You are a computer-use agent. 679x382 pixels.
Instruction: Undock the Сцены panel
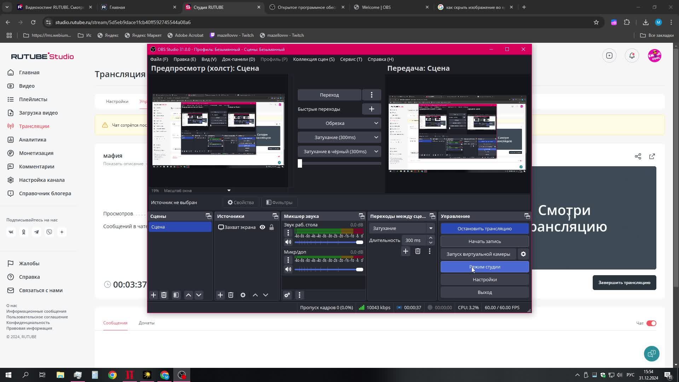(x=208, y=216)
